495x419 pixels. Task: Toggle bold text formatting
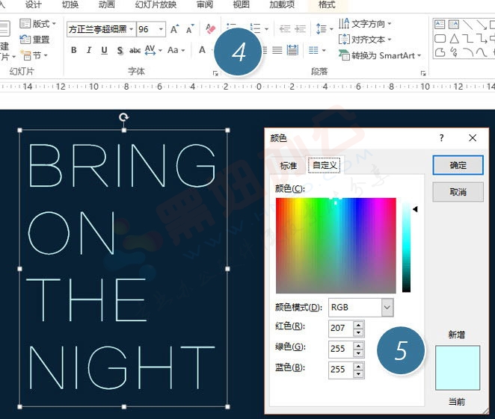(73, 51)
